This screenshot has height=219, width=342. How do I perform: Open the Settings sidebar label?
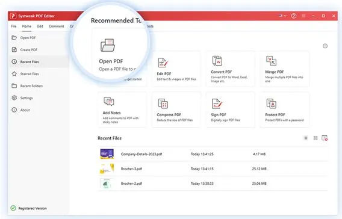pyautogui.click(x=26, y=98)
